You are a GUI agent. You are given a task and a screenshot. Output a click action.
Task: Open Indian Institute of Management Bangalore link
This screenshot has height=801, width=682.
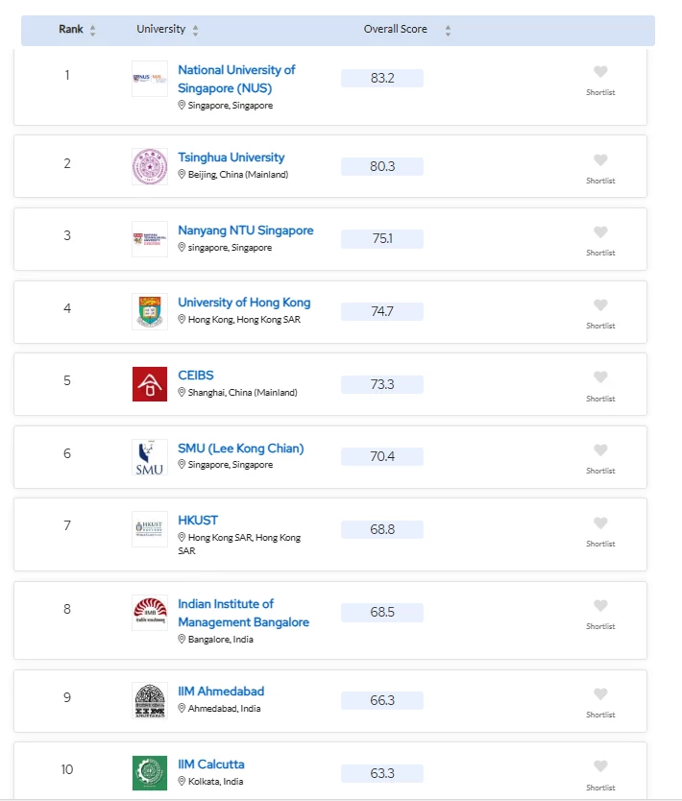[243, 613]
